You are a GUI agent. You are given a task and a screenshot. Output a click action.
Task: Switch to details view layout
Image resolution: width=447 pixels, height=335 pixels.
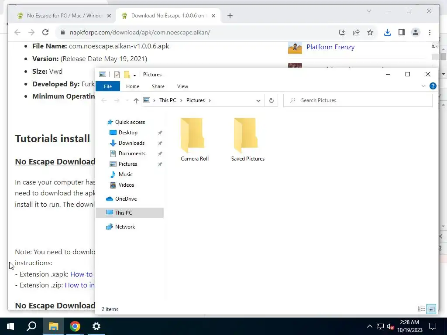click(421, 309)
